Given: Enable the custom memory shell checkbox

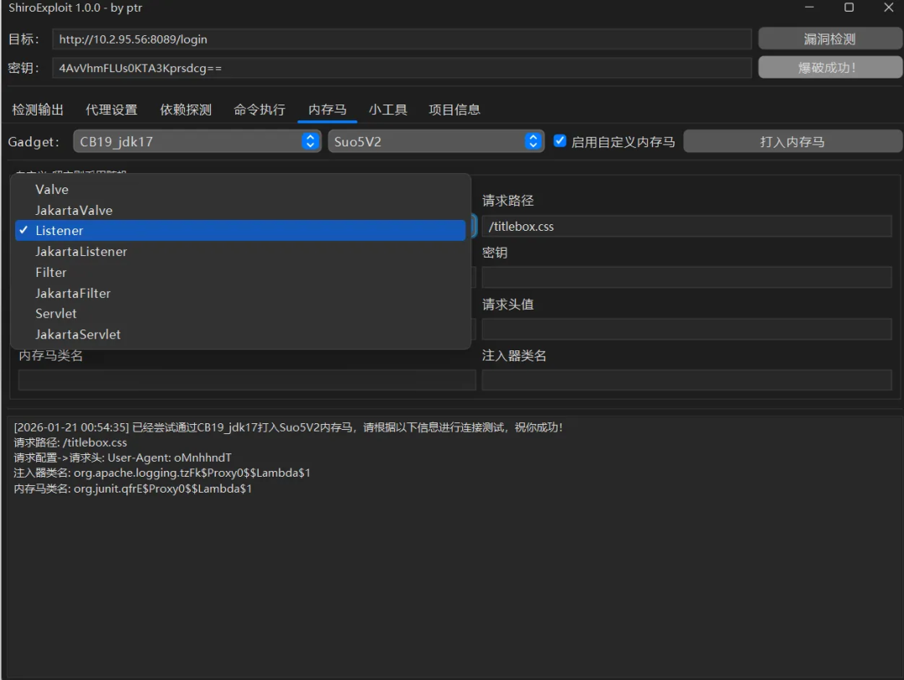Looking at the screenshot, I should coord(559,141).
